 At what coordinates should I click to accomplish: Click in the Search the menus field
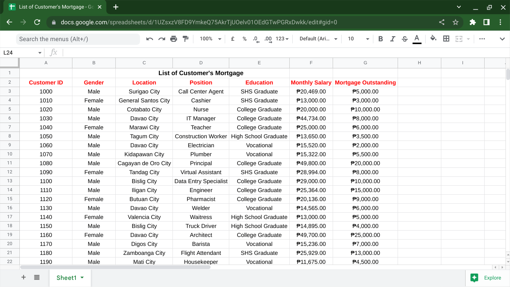tap(78, 39)
